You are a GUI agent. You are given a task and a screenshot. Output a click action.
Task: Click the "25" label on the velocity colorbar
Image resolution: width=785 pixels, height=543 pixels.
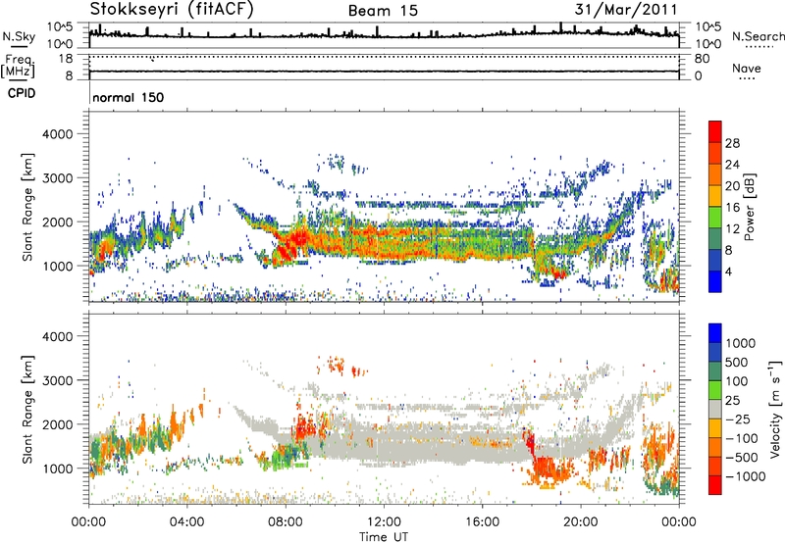pos(732,400)
